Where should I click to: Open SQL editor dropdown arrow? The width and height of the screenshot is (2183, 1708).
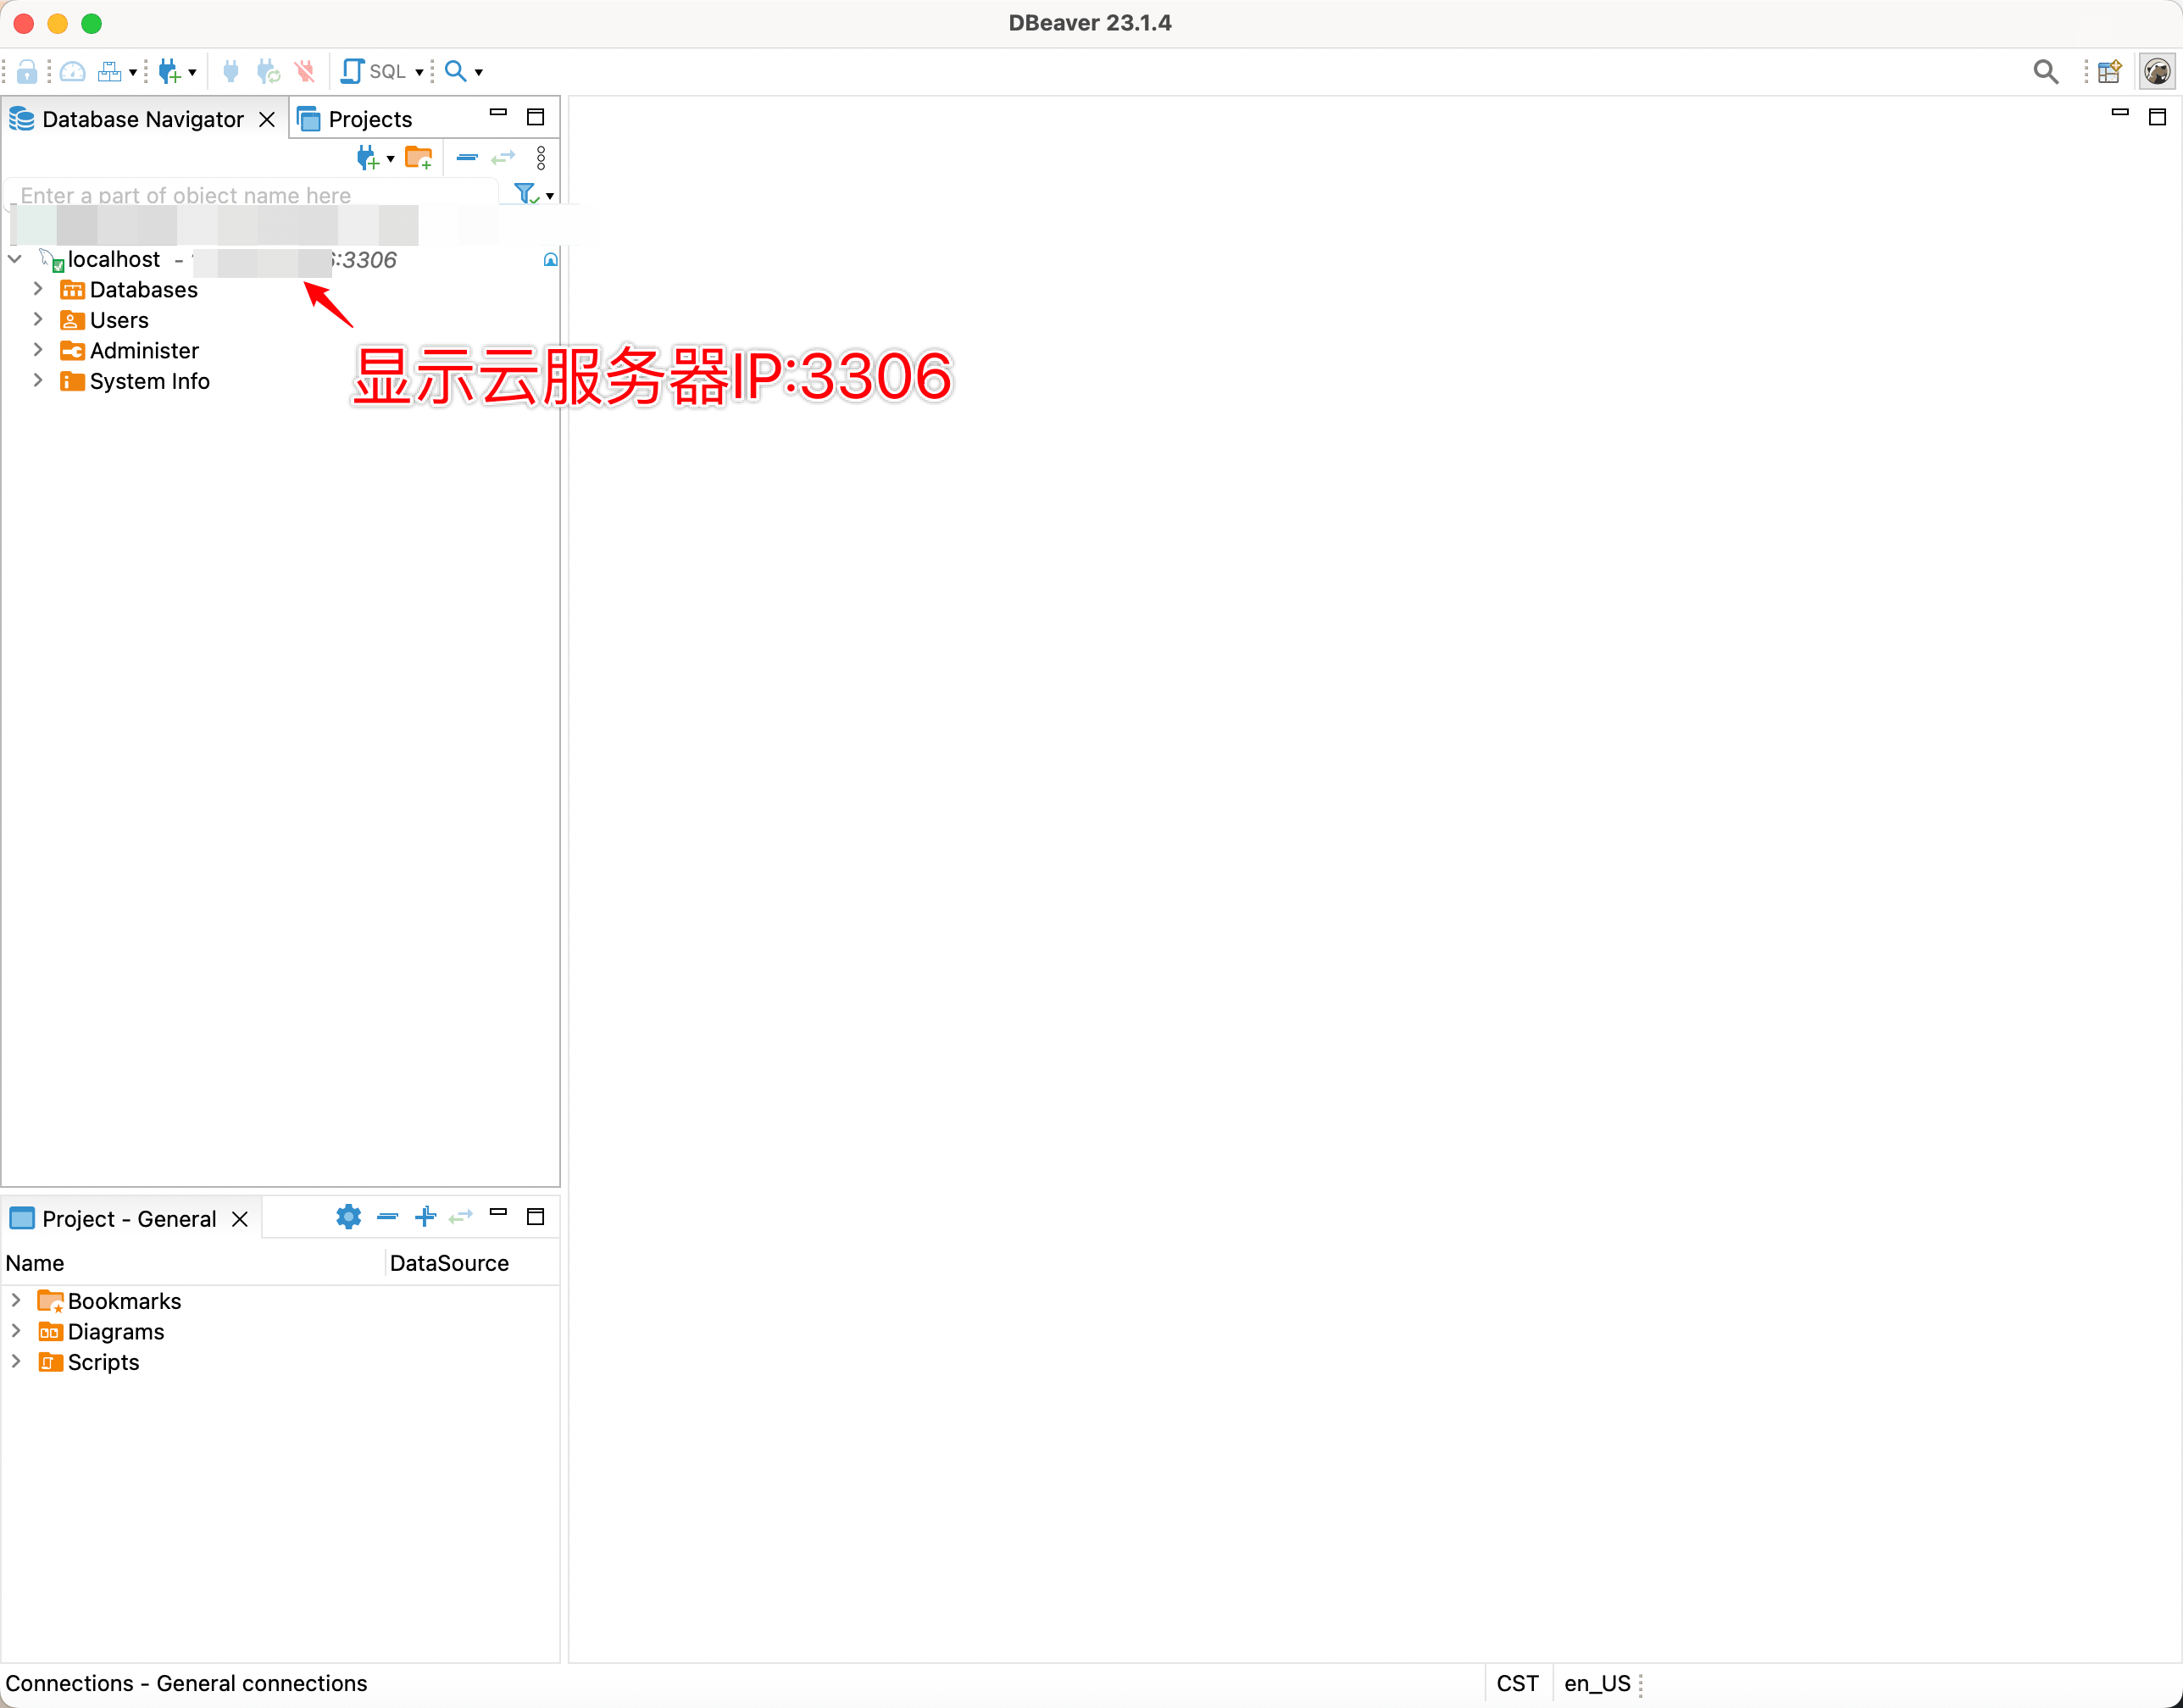point(419,72)
